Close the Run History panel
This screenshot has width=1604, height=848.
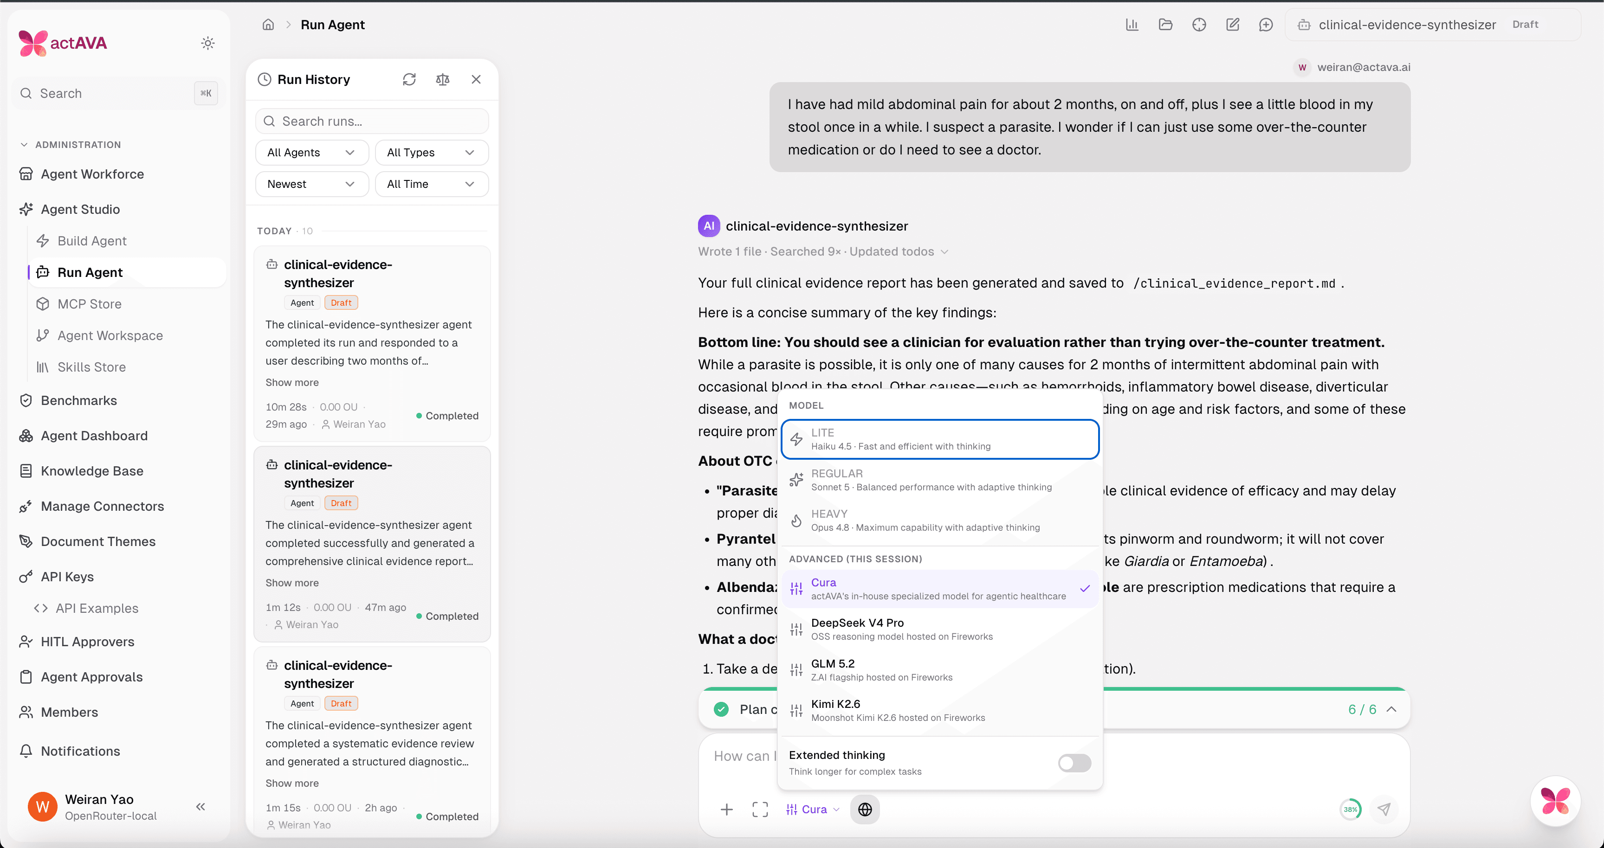point(476,80)
